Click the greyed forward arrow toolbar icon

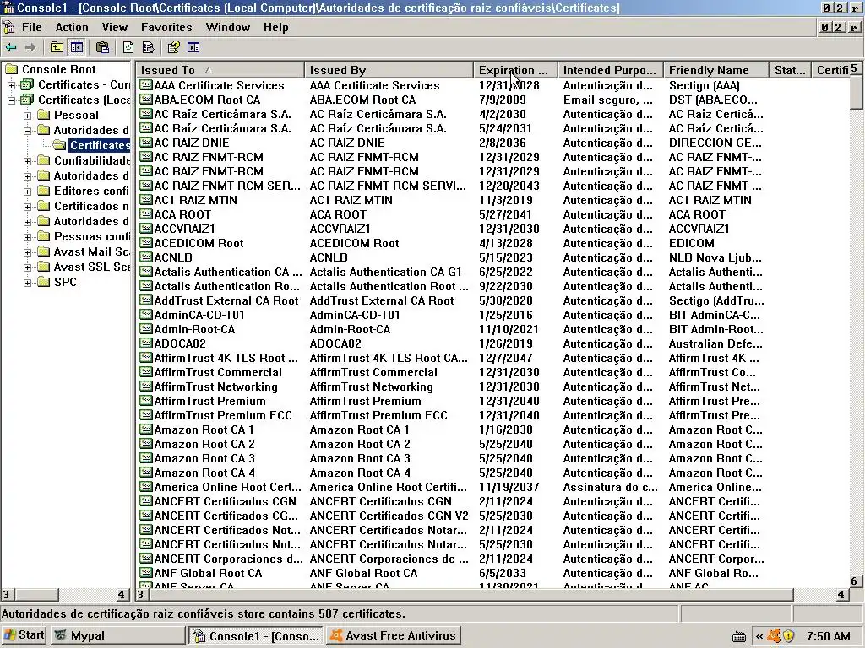(x=30, y=48)
